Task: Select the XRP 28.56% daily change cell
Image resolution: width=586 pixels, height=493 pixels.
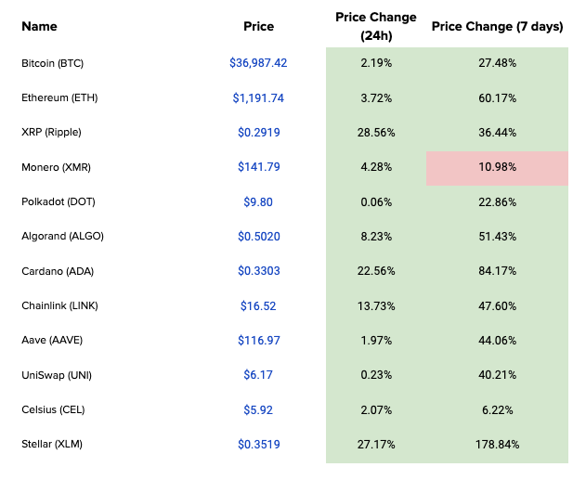Action: click(x=375, y=133)
